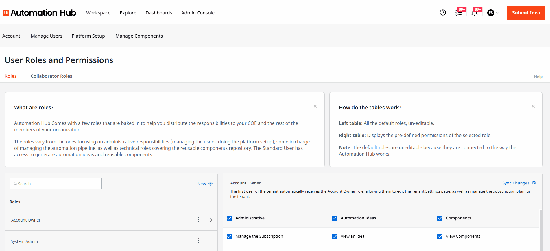Open the Account Owner three-dot menu
550x251 pixels.
[198, 219]
